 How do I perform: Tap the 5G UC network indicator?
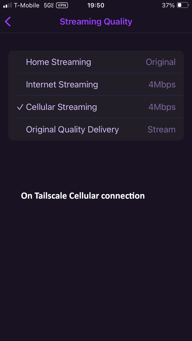49,5
